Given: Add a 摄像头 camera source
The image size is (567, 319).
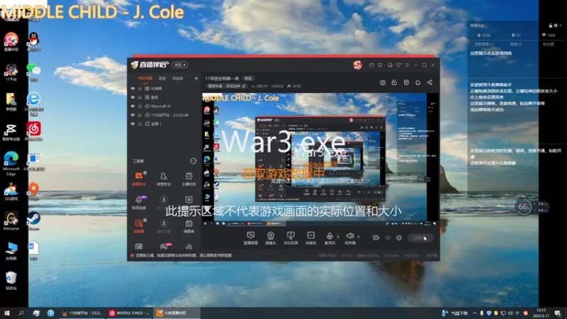Looking at the screenshot, I should (x=271, y=238).
